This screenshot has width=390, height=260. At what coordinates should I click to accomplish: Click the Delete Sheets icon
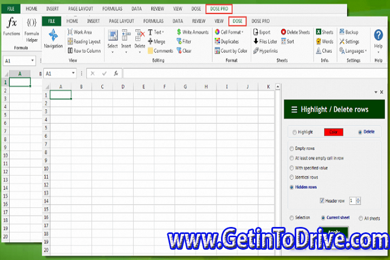click(x=283, y=32)
